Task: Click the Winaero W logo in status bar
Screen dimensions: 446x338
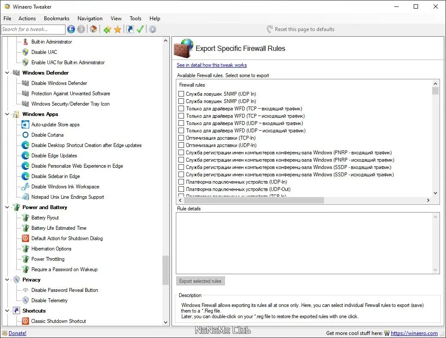Action: [387, 333]
